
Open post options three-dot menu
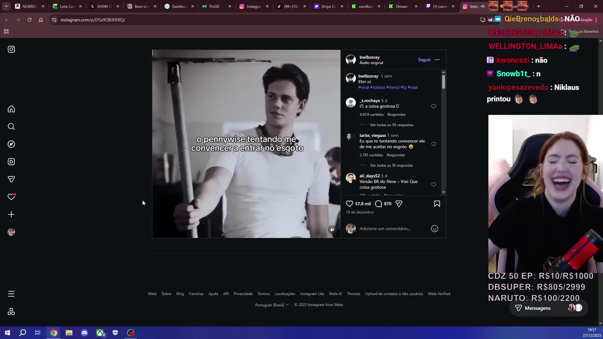[437, 60]
